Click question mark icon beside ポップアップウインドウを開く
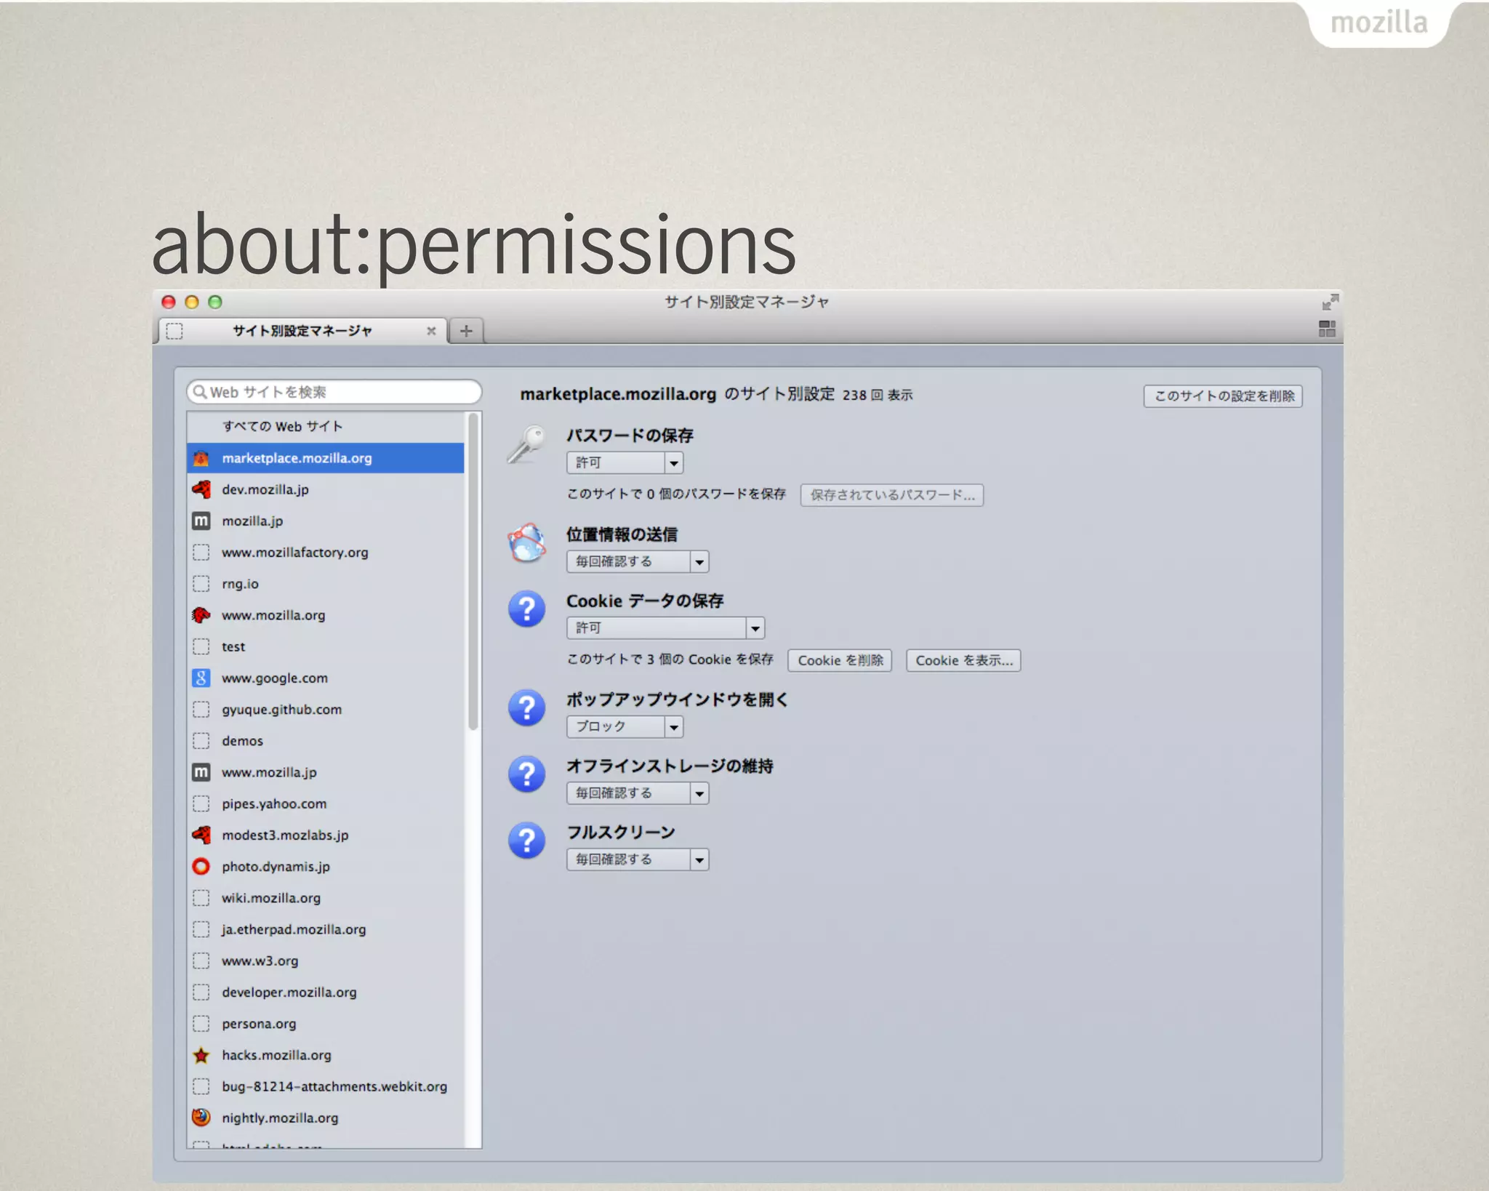1489x1191 pixels. click(526, 707)
